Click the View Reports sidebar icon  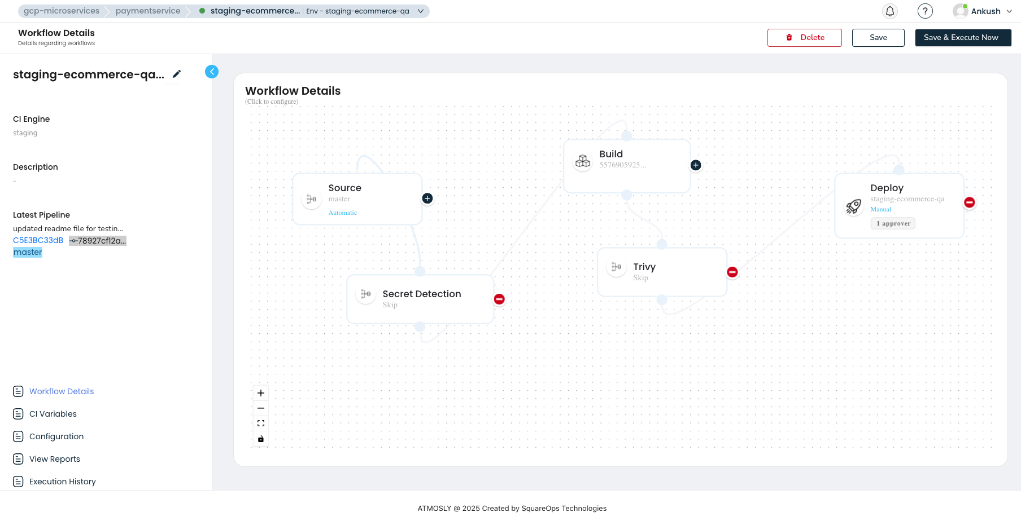(x=18, y=459)
